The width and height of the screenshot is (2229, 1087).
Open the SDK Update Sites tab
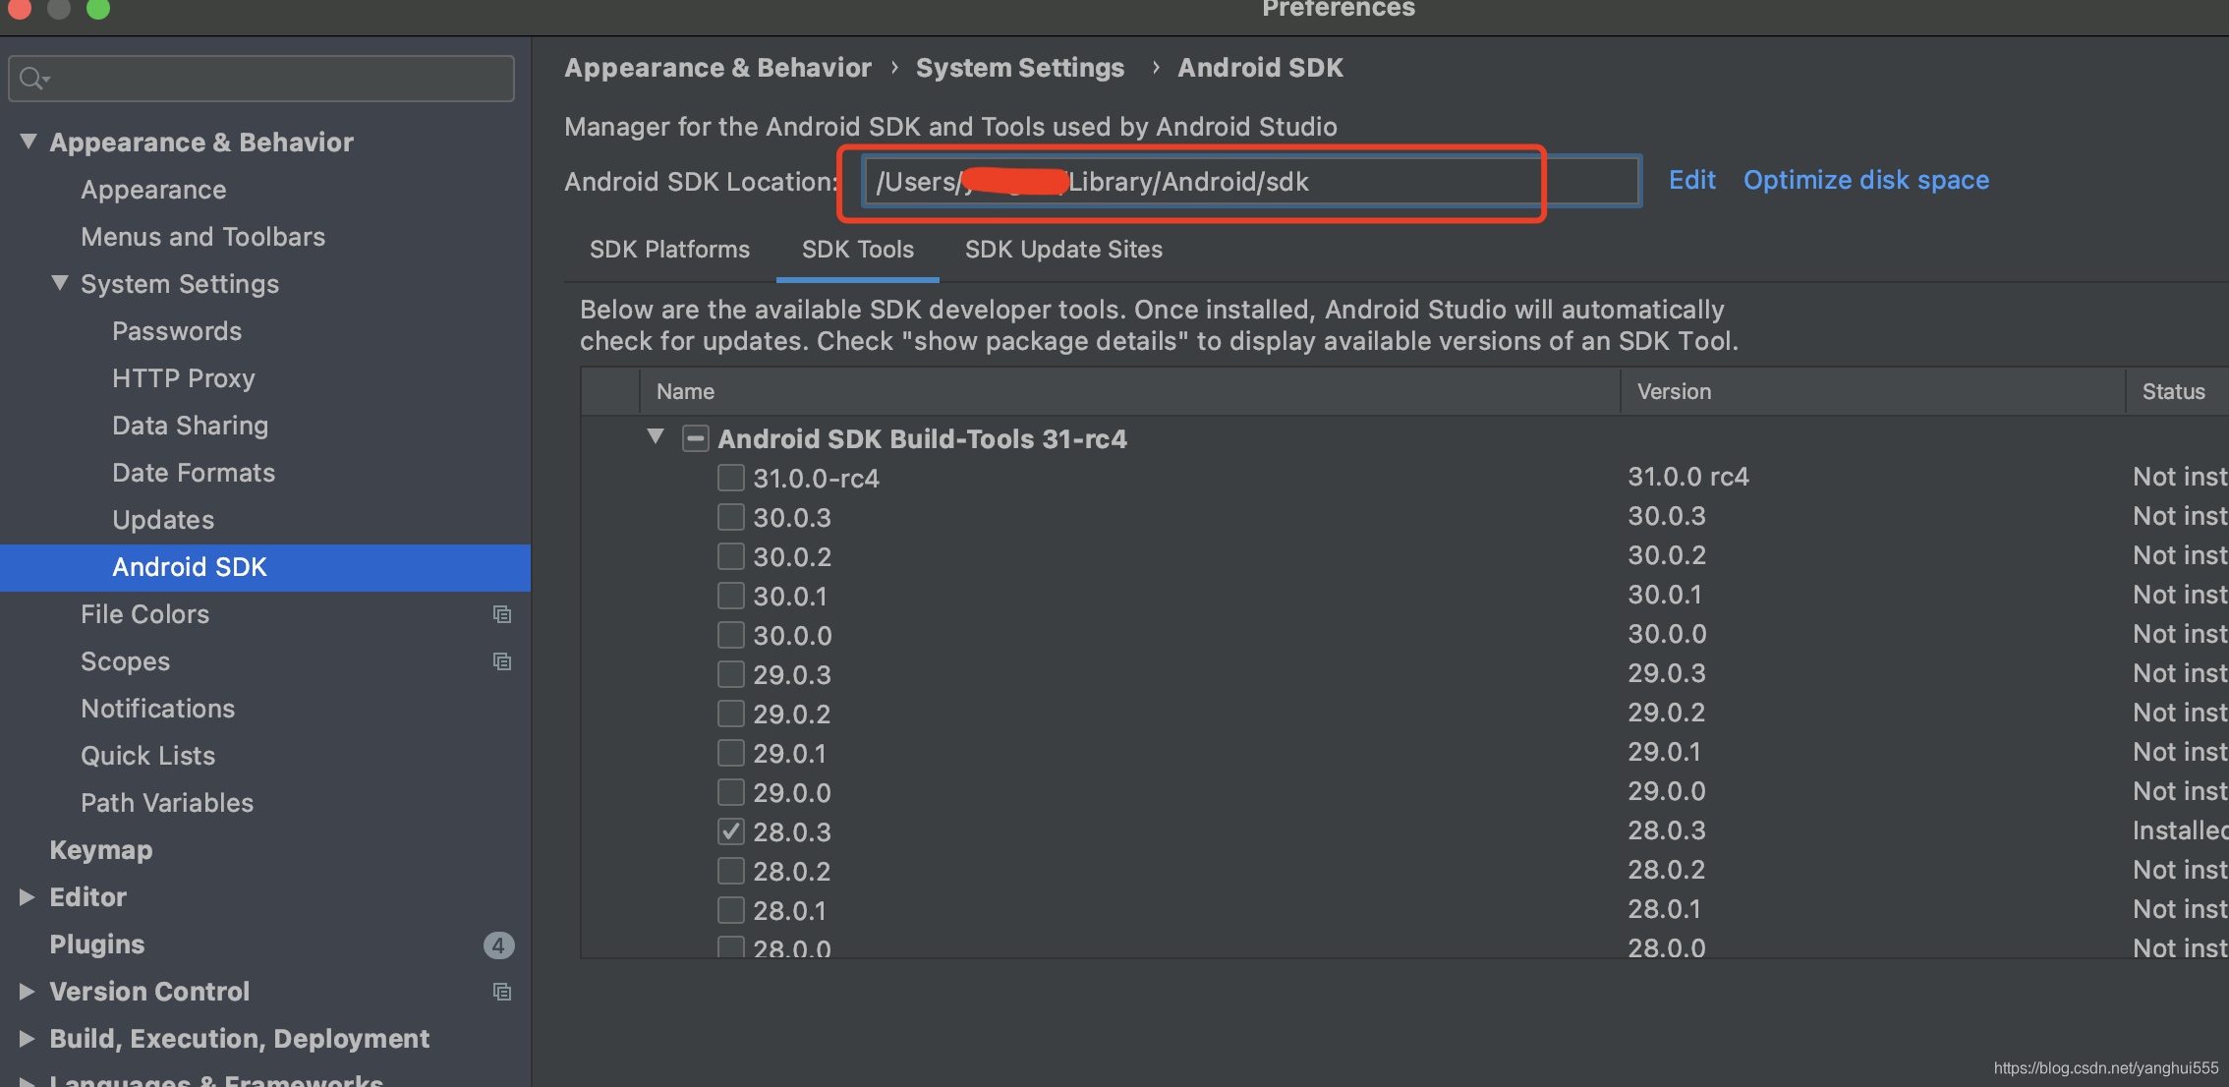(1063, 250)
